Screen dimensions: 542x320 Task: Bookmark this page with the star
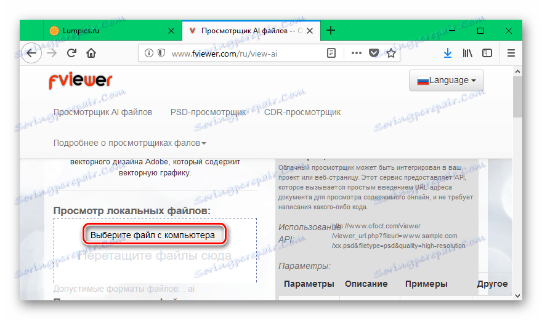[x=391, y=53]
